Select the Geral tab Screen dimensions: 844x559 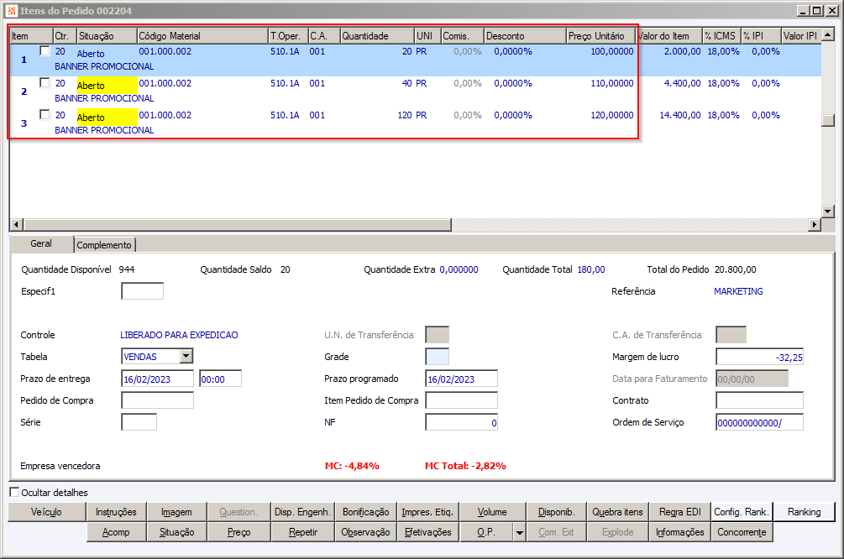41,244
